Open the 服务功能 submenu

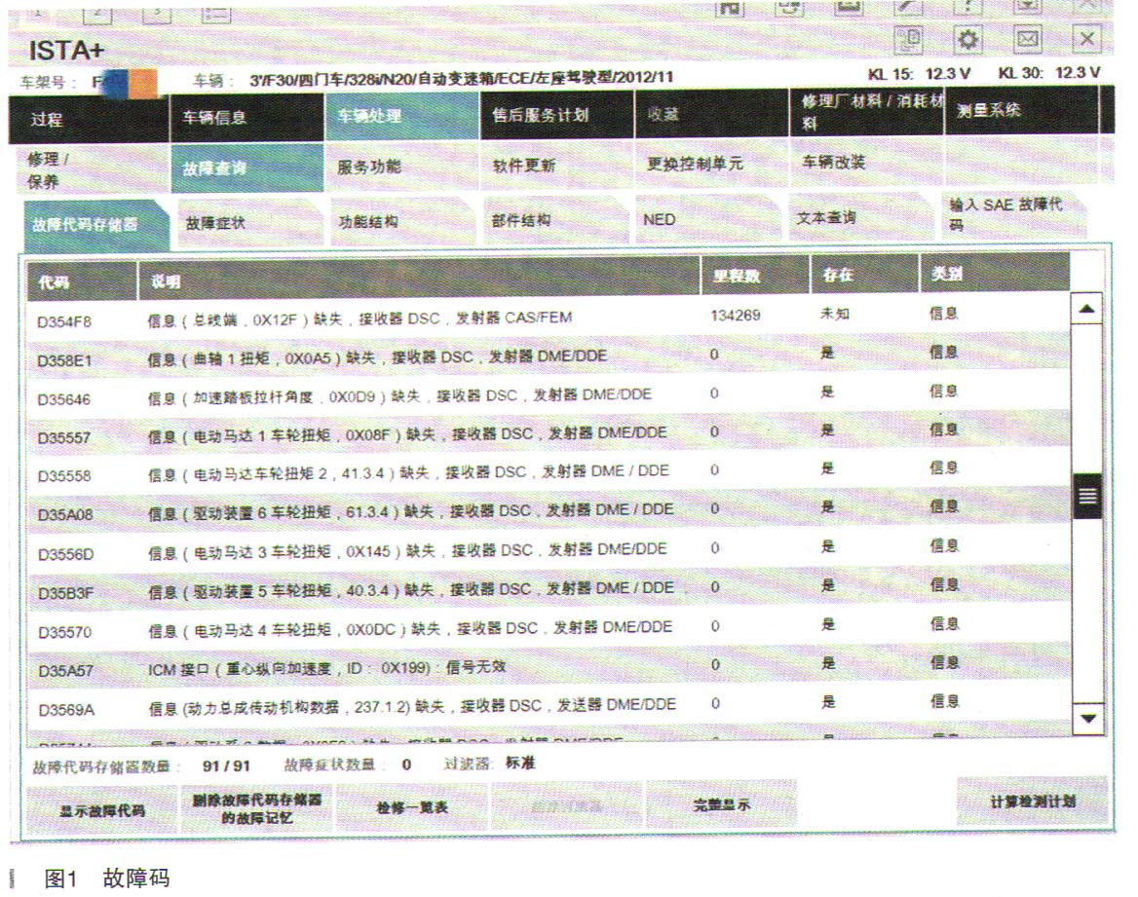[401, 167]
